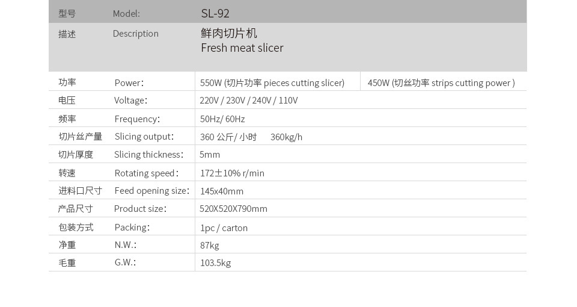The width and height of the screenshot is (577, 307).
Task: Select the 5mm slicing thickness value
Action: pos(210,155)
